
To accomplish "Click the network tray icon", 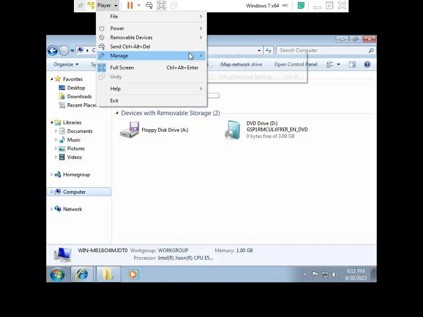I will tap(325, 274).
